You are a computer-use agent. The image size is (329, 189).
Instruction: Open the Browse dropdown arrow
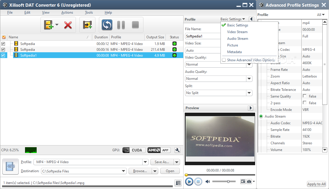[x=155, y=171]
